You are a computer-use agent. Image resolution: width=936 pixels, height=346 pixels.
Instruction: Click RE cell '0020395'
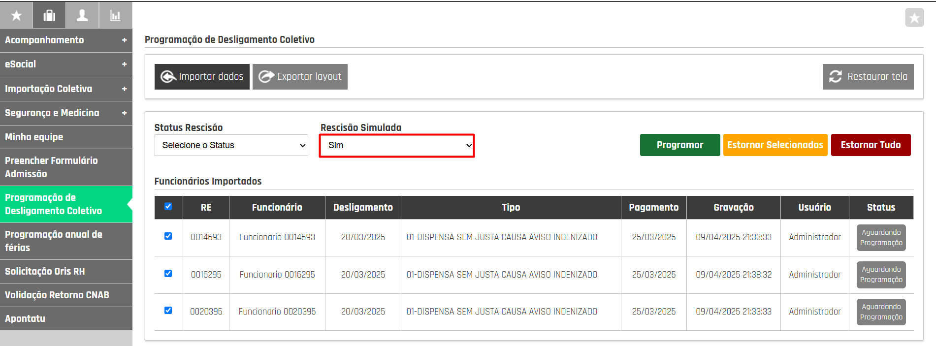pyautogui.click(x=206, y=312)
